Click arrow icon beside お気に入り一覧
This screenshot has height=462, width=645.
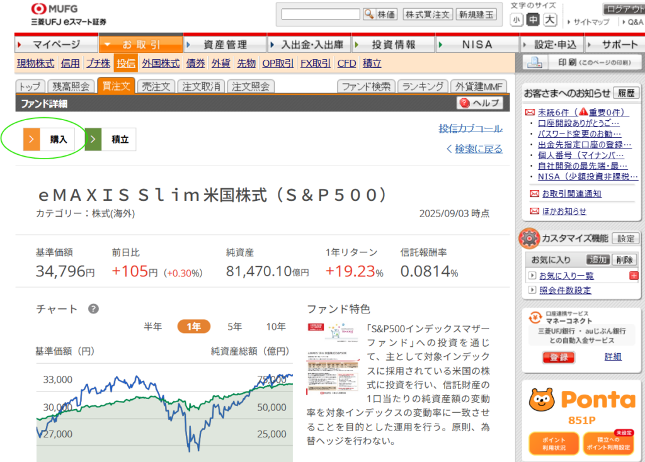pyautogui.click(x=532, y=276)
